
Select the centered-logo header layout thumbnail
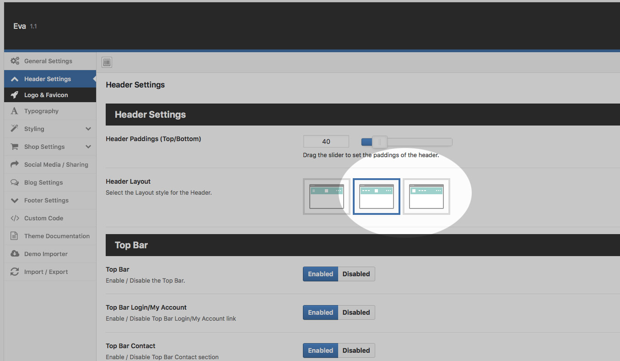point(377,197)
